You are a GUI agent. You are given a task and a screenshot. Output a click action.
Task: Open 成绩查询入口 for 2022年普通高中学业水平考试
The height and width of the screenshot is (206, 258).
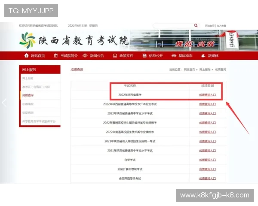(x=207, y=113)
